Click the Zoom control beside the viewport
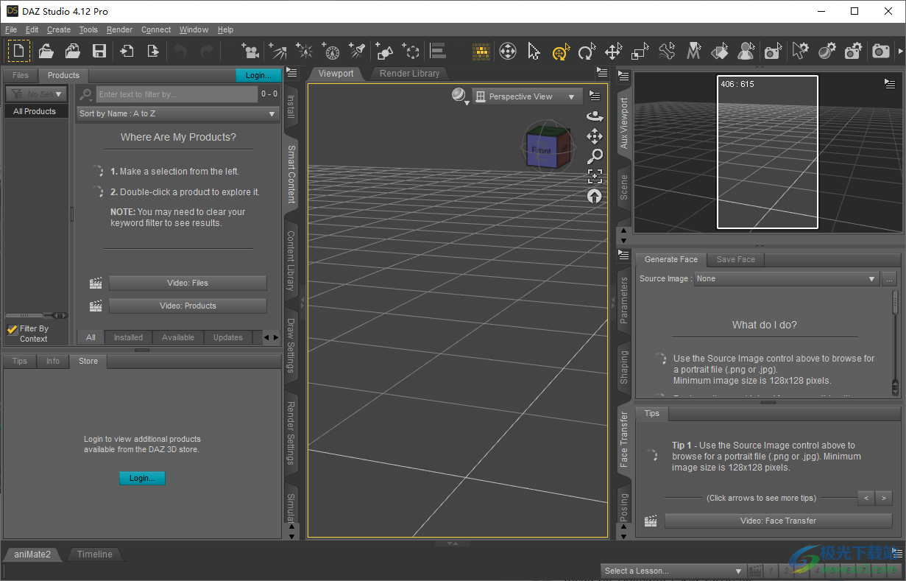The height and width of the screenshot is (581, 906). pyautogui.click(x=595, y=155)
